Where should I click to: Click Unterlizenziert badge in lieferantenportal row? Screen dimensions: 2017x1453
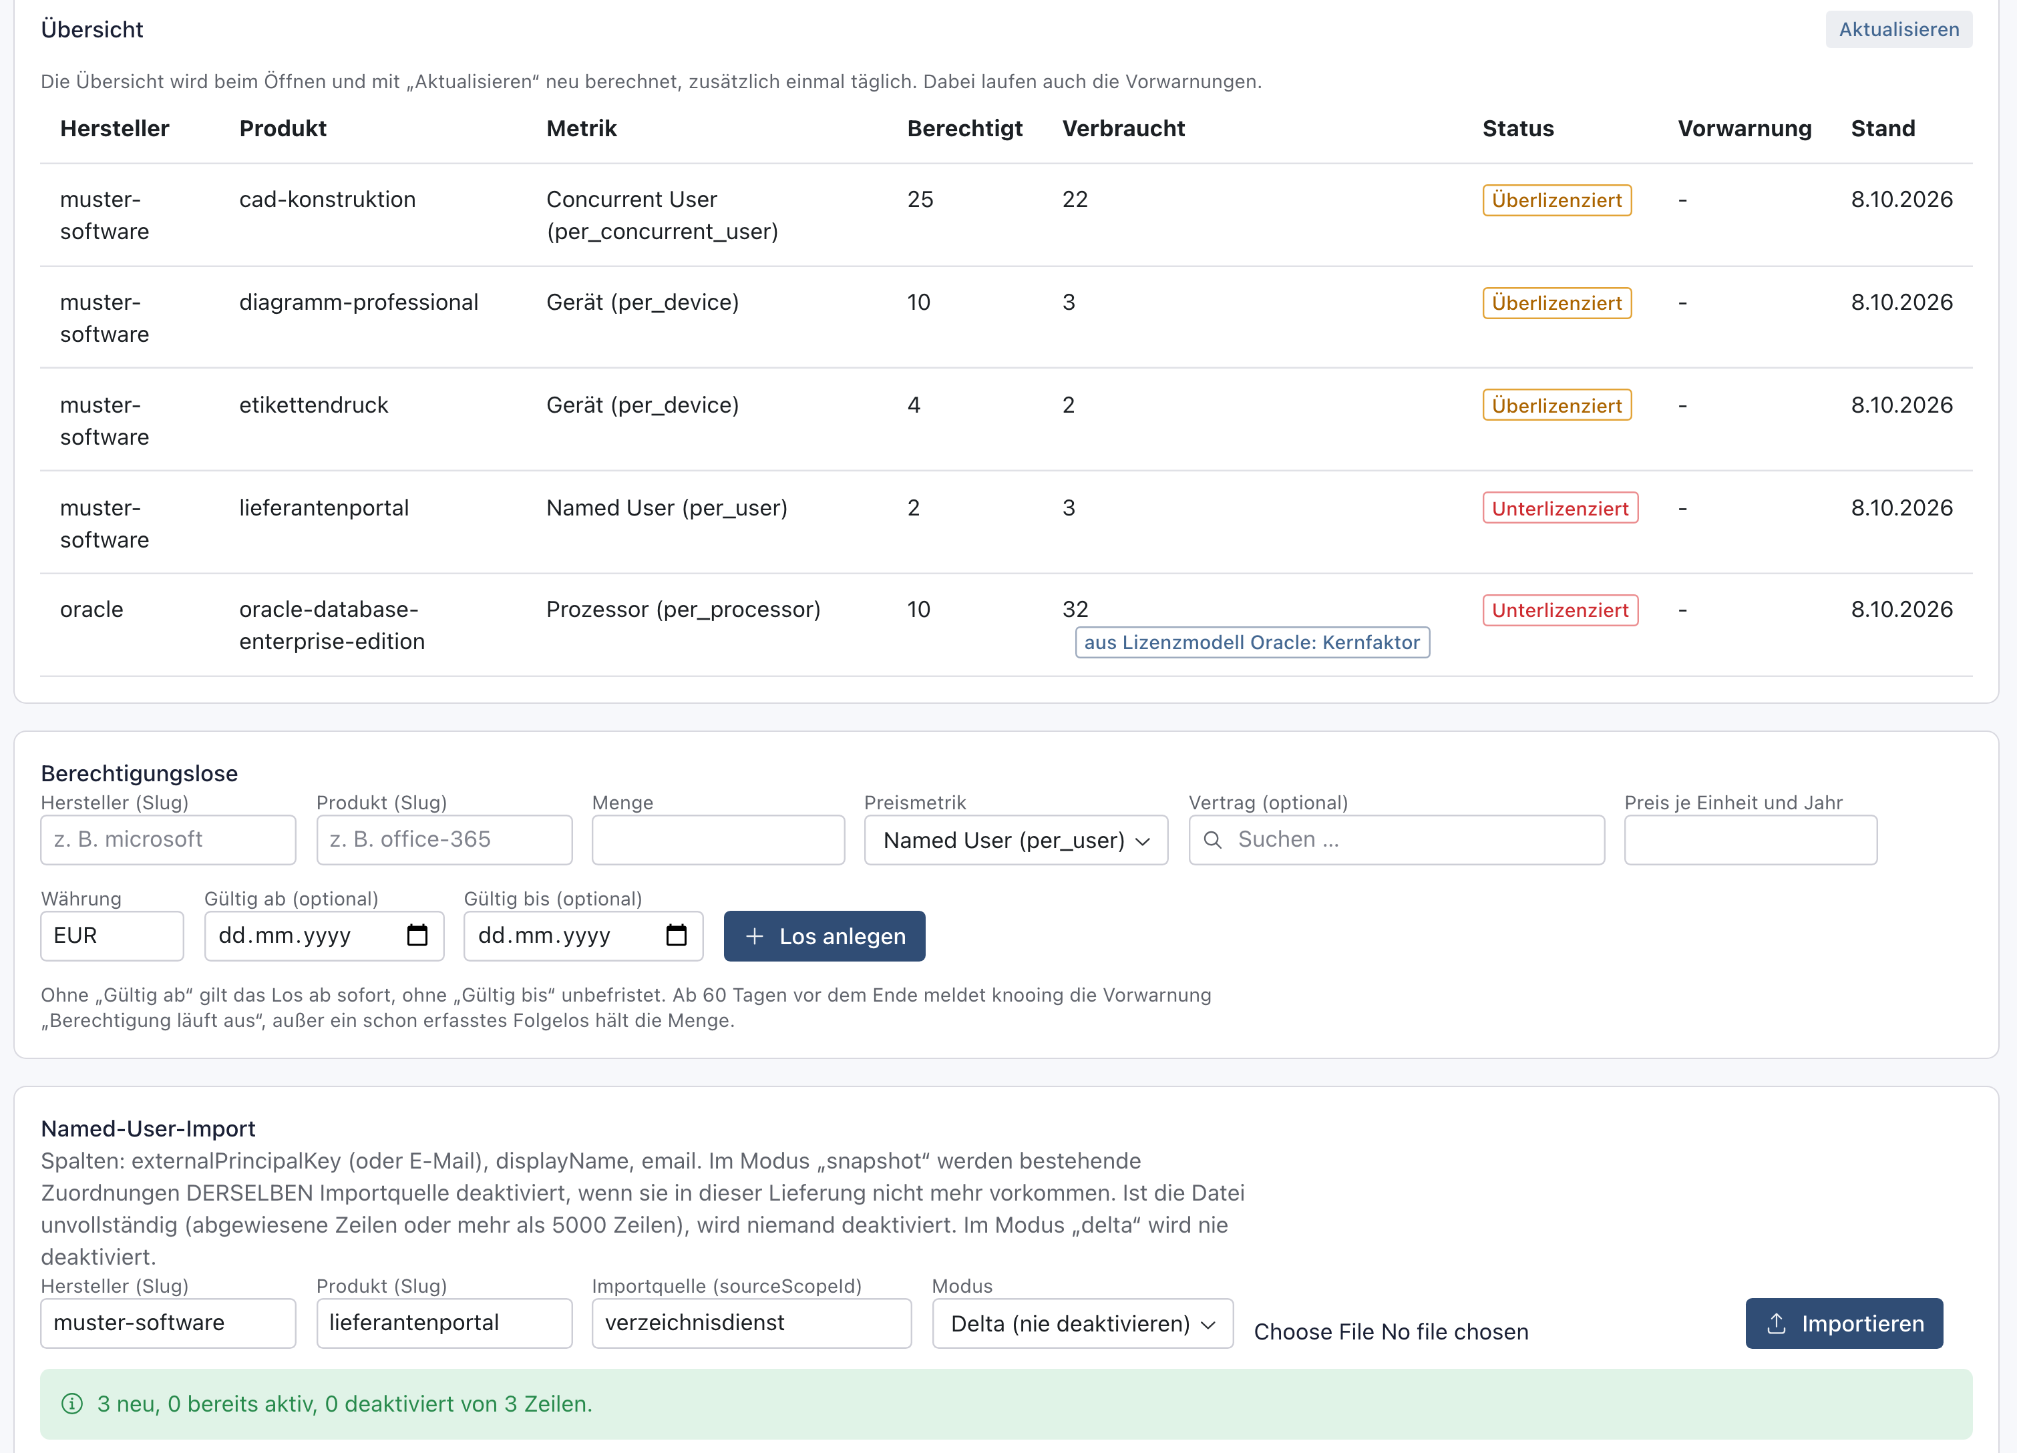pos(1560,509)
